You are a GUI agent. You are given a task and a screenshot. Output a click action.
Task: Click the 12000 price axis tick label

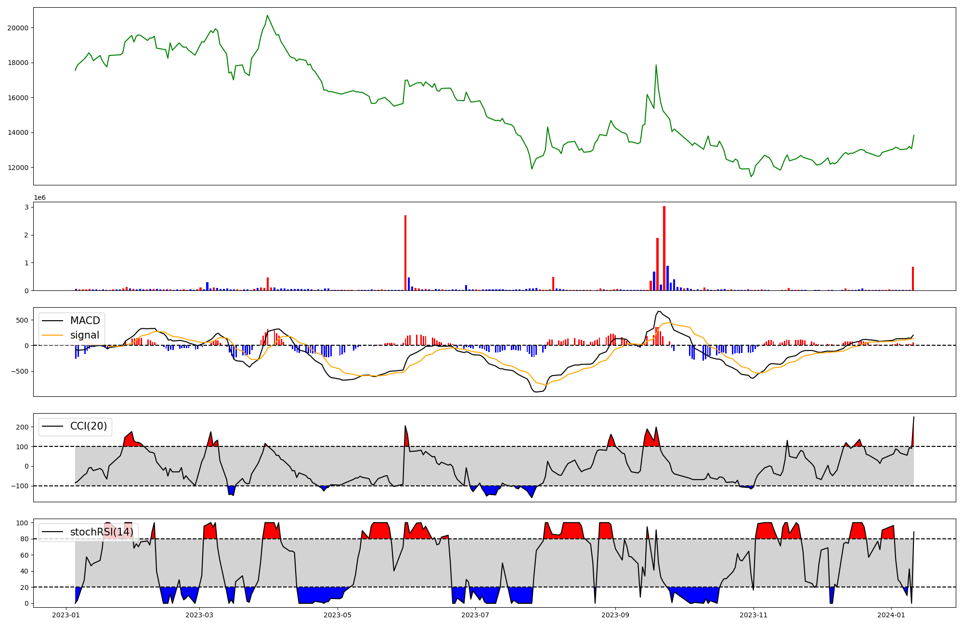click(17, 168)
